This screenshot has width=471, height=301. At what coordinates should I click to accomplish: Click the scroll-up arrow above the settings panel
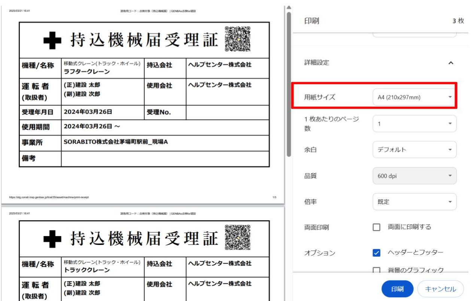pos(289,8)
